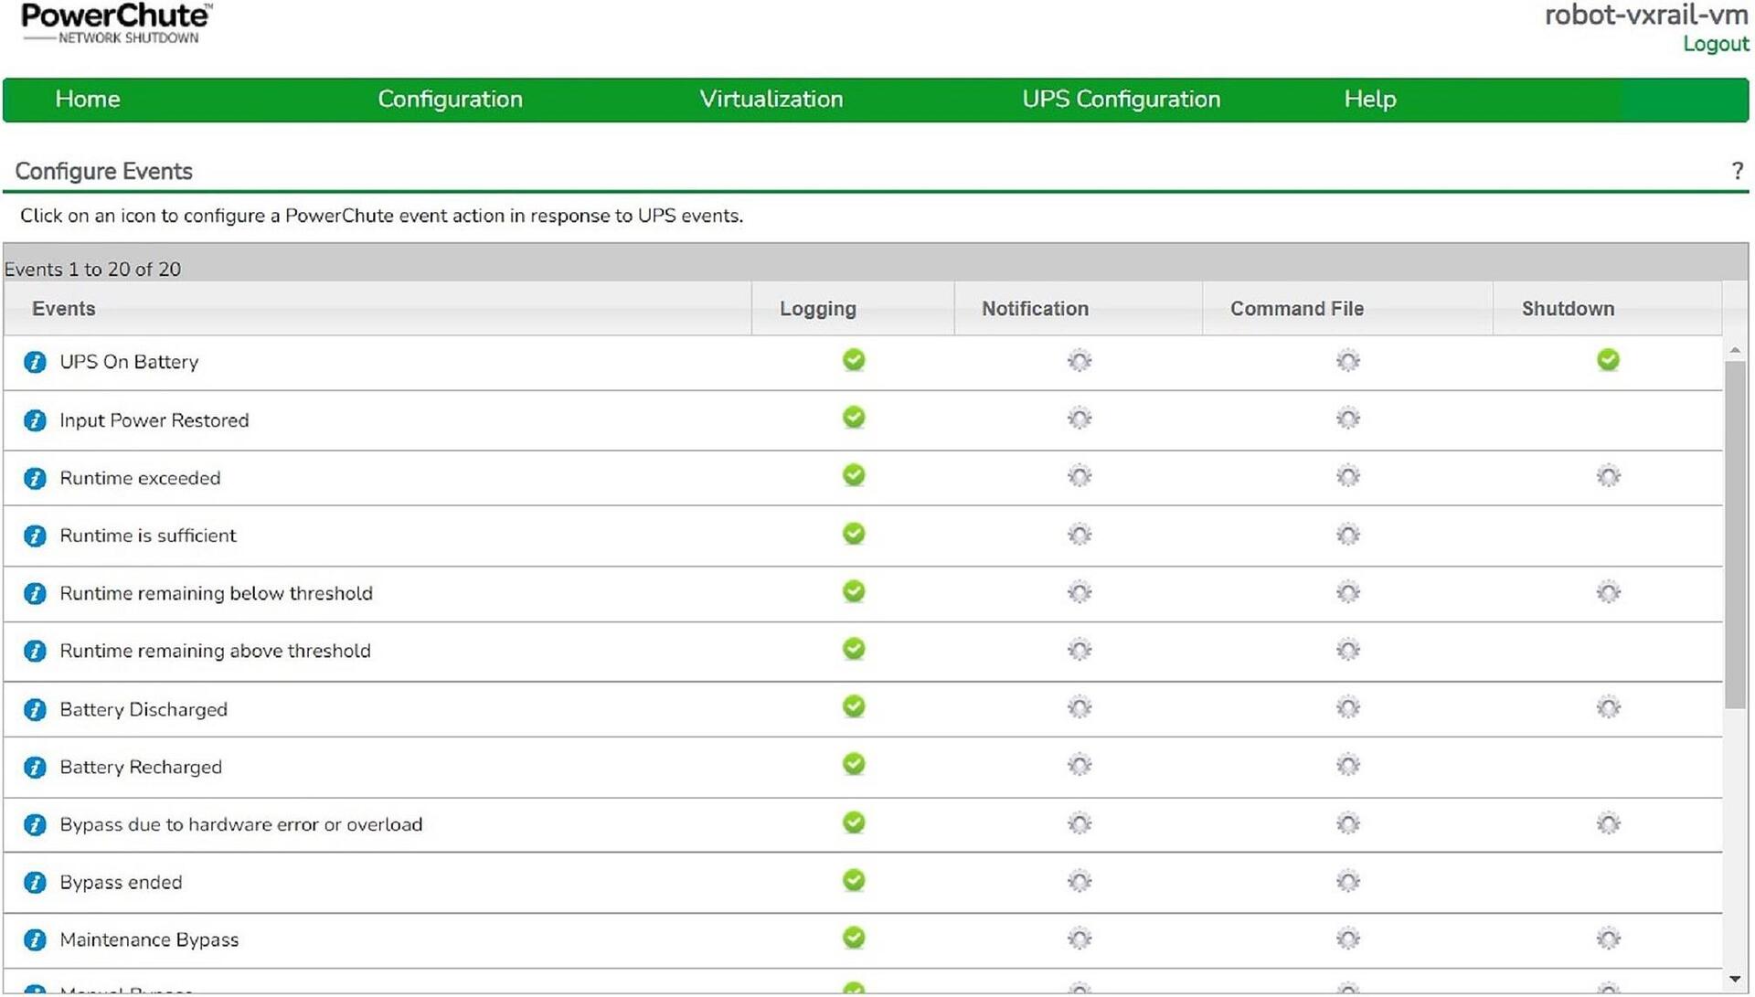Configure Shutdown gear for Battery Discharged
The width and height of the screenshot is (1755, 997).
click(x=1609, y=707)
